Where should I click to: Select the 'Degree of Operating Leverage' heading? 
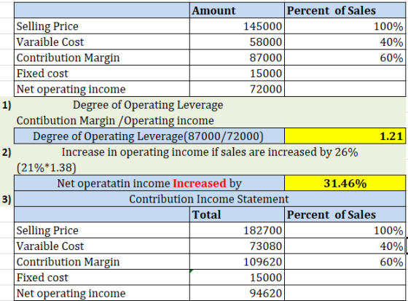click(148, 105)
